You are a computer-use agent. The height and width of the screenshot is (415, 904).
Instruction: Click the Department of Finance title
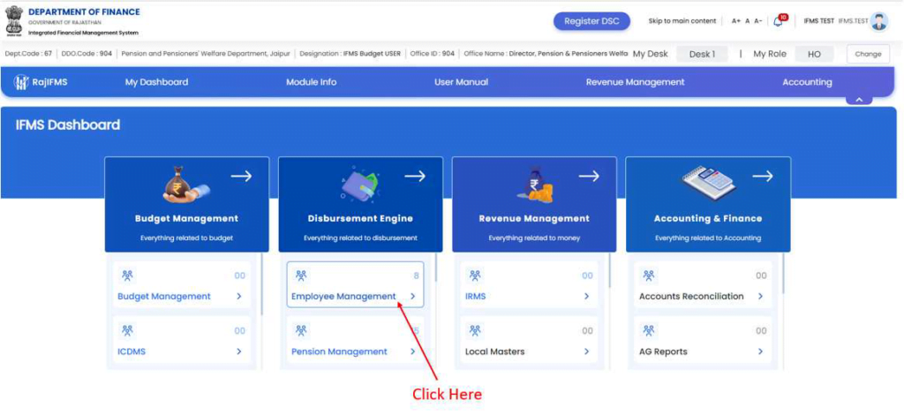click(x=84, y=12)
